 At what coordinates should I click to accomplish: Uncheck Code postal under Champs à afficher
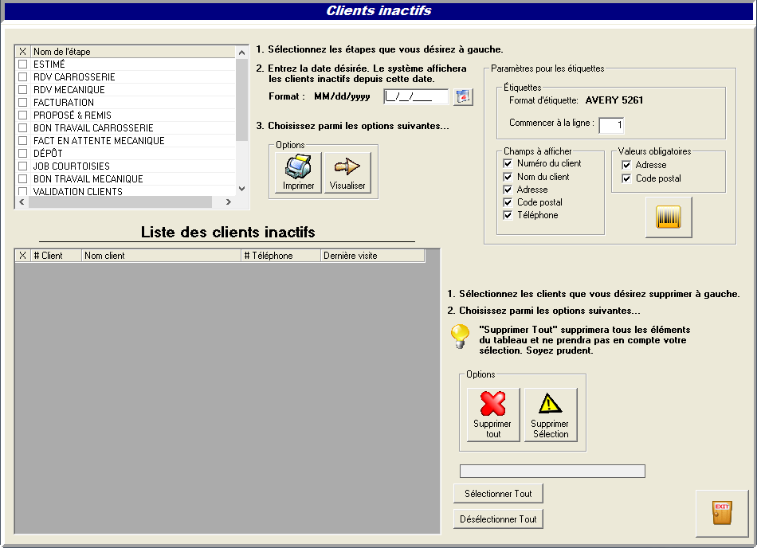[508, 202]
